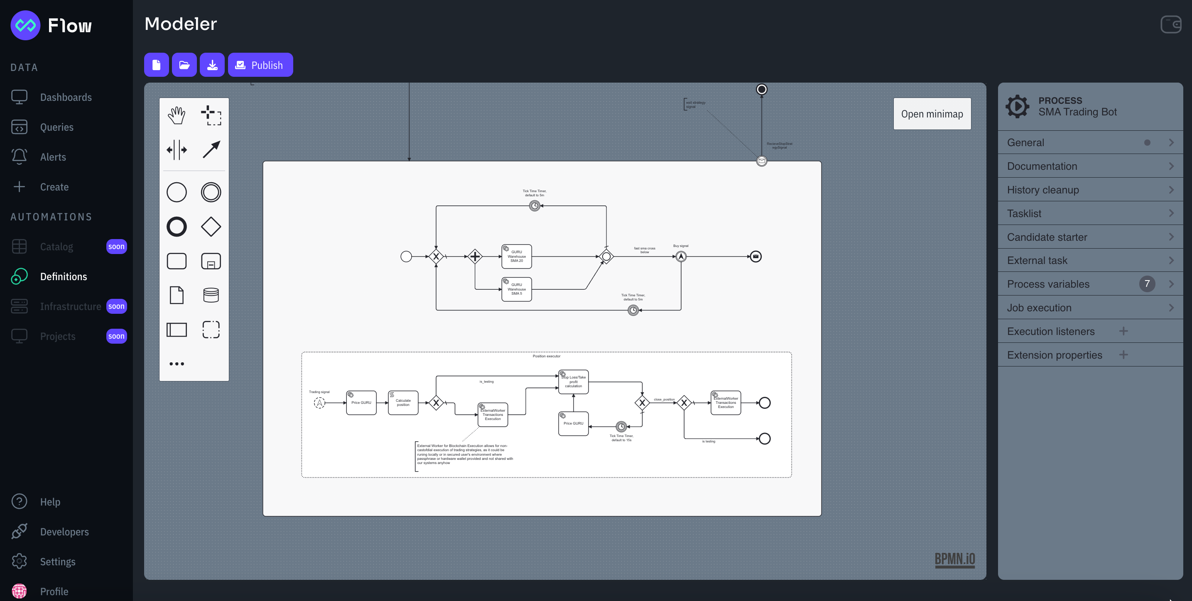The width and height of the screenshot is (1192, 601).
Task: Select the Hand tool in the palette
Action: click(176, 115)
